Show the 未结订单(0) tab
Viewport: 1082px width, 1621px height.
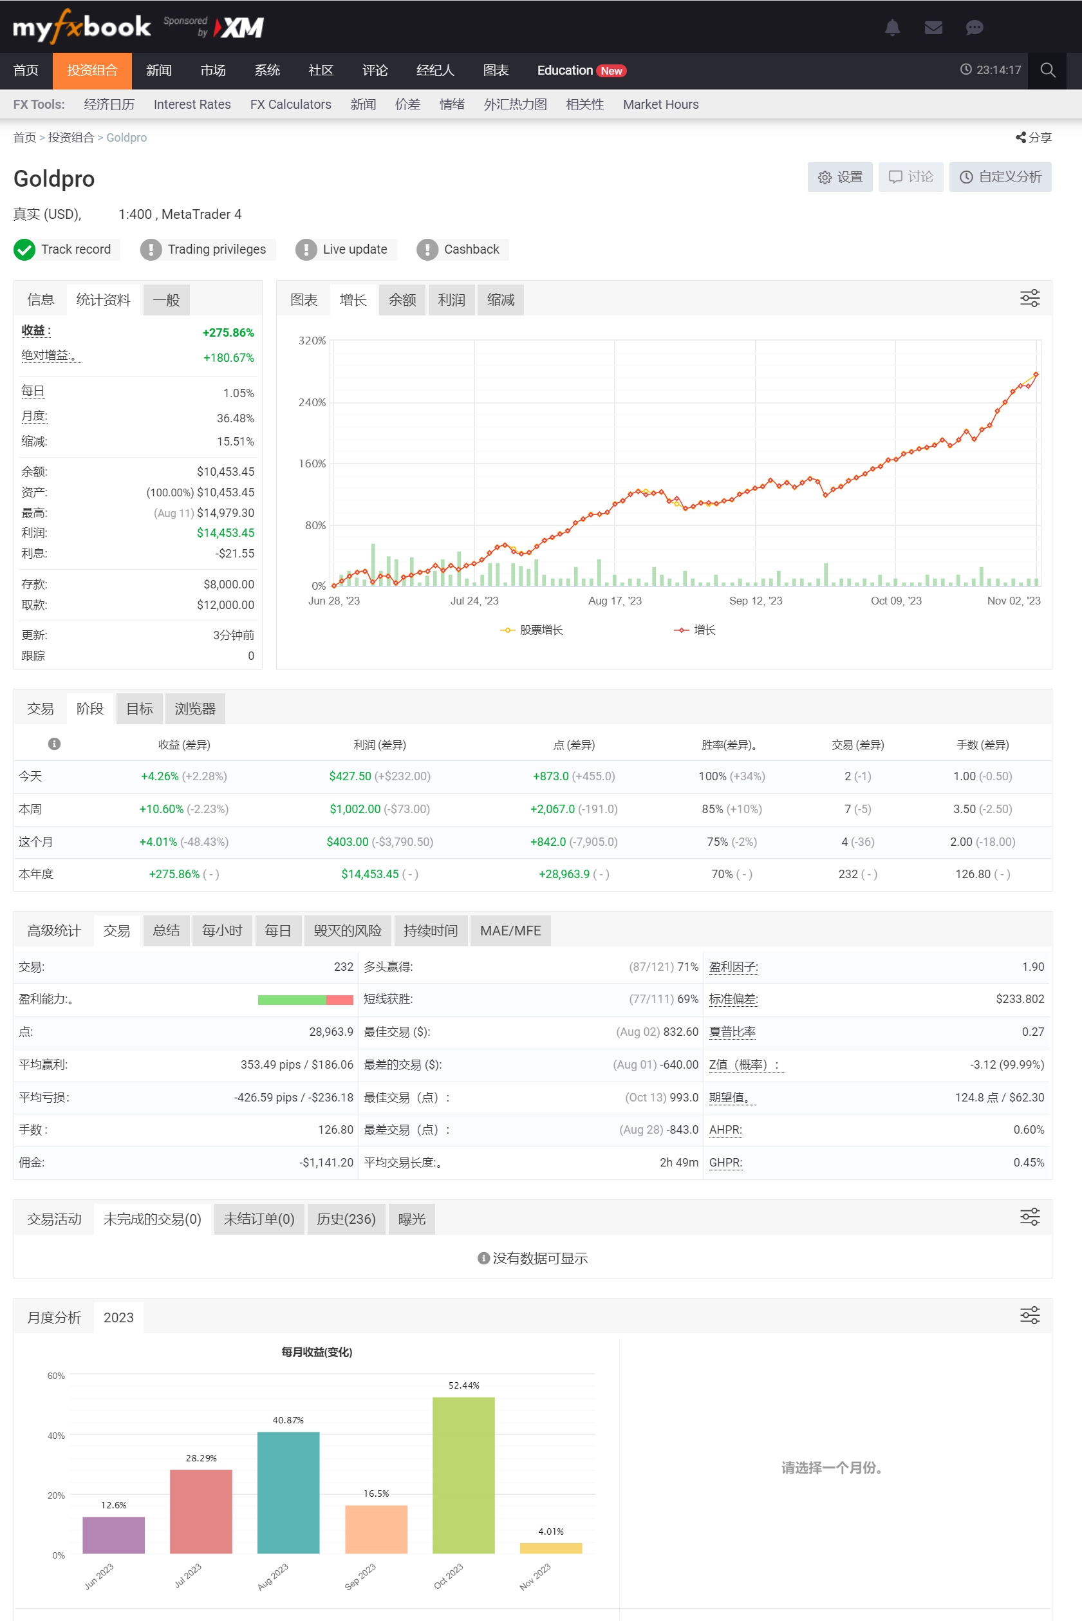click(259, 1219)
